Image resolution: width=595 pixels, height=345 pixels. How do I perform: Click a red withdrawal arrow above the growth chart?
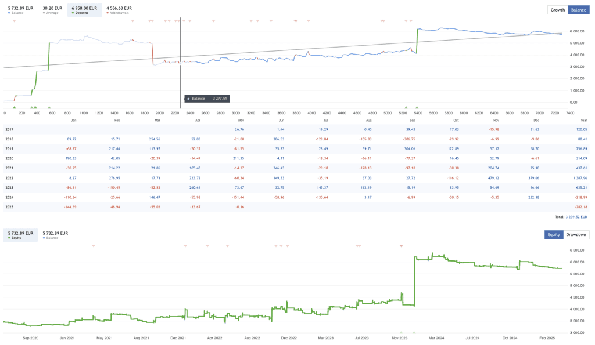(132, 20)
